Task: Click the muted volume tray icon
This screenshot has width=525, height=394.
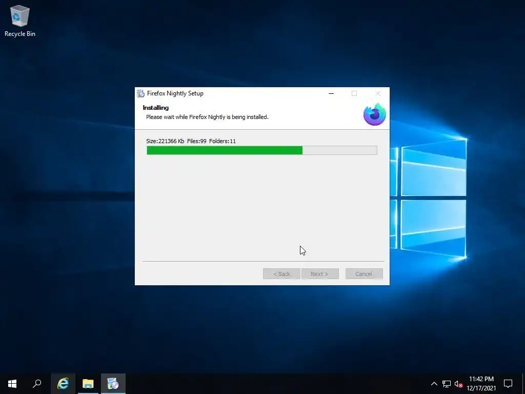Action: coord(458,384)
